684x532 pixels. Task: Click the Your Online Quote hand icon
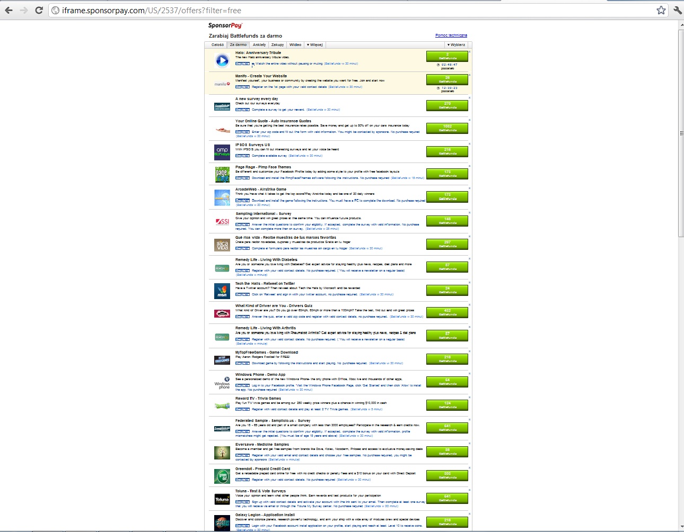click(222, 129)
